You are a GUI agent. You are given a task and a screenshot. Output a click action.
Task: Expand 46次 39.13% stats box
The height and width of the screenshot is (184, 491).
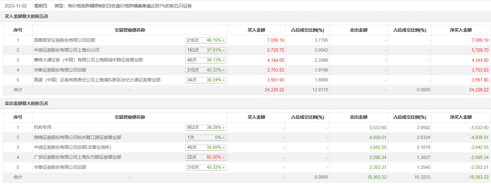point(223,60)
